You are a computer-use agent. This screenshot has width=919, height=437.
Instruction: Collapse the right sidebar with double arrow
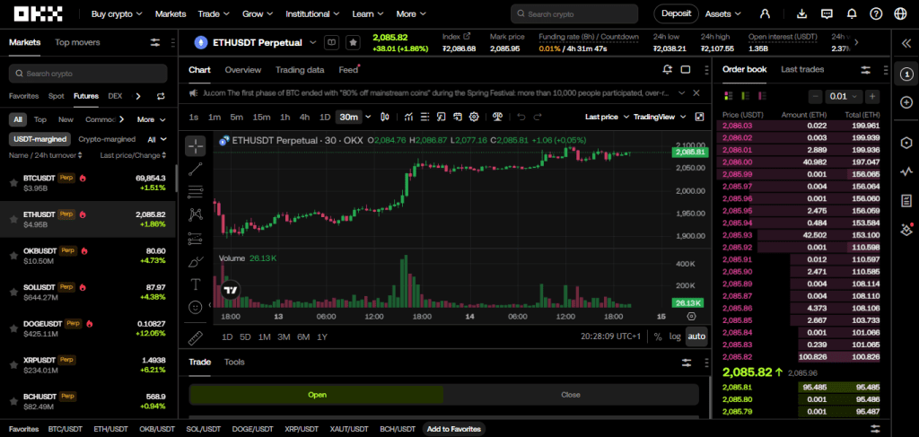[x=906, y=43]
